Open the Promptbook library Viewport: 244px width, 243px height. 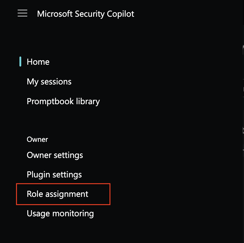point(63,101)
